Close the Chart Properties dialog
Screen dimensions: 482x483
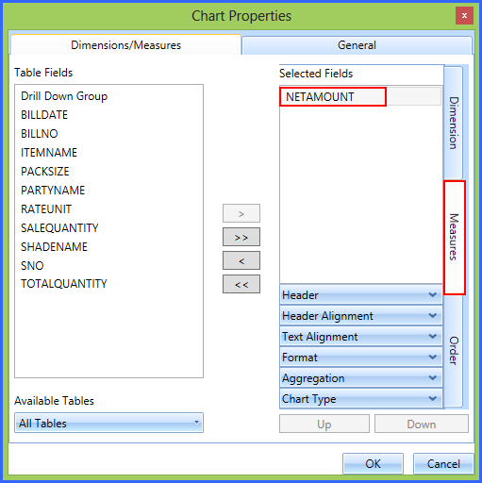click(464, 15)
